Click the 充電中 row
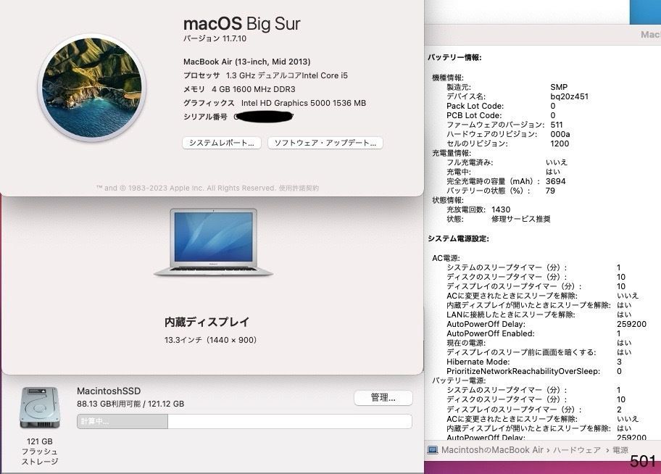661x474 pixels. (x=503, y=172)
